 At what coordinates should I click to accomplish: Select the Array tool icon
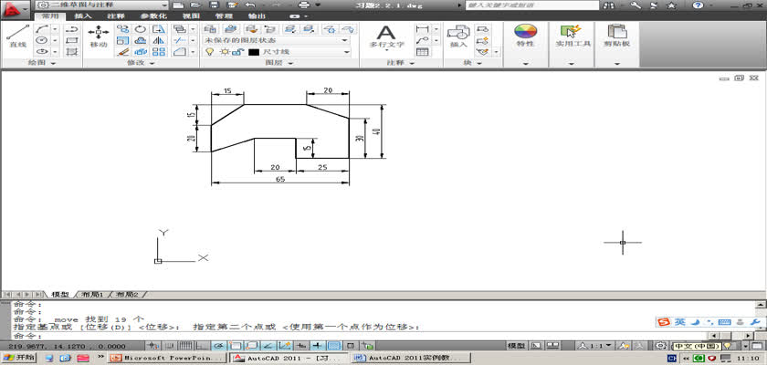click(x=159, y=51)
